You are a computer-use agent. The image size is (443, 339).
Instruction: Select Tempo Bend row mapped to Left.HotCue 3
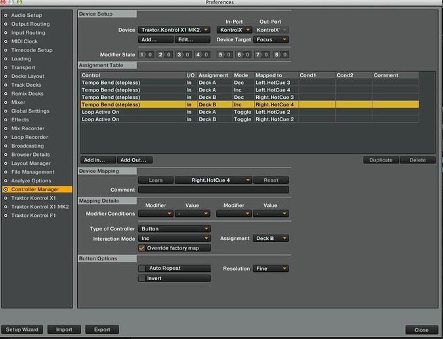250,83
